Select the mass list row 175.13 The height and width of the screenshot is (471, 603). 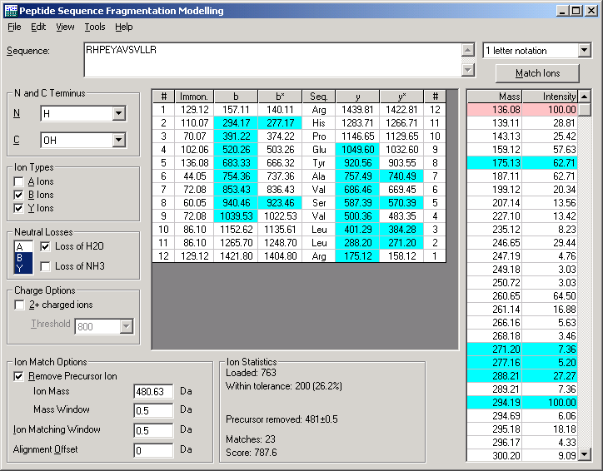[x=522, y=163]
